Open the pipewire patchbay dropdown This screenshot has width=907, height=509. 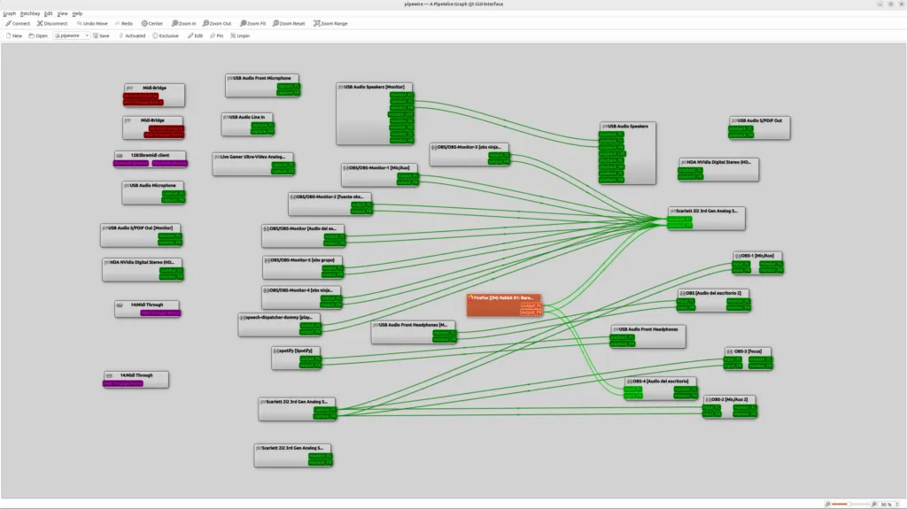click(x=71, y=35)
